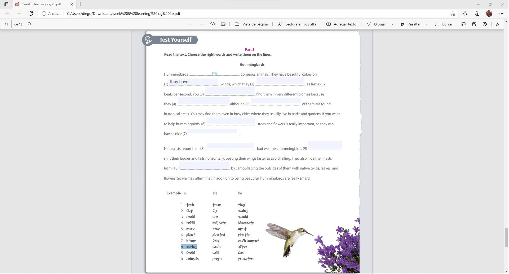
Task: Pin the PDF toolbar
Action: (498, 24)
